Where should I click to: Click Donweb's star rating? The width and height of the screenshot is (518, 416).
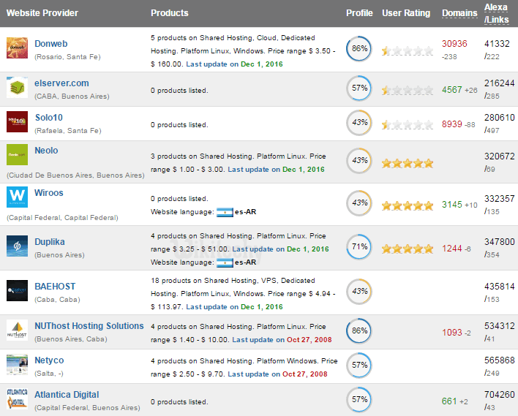pyautogui.click(x=408, y=50)
